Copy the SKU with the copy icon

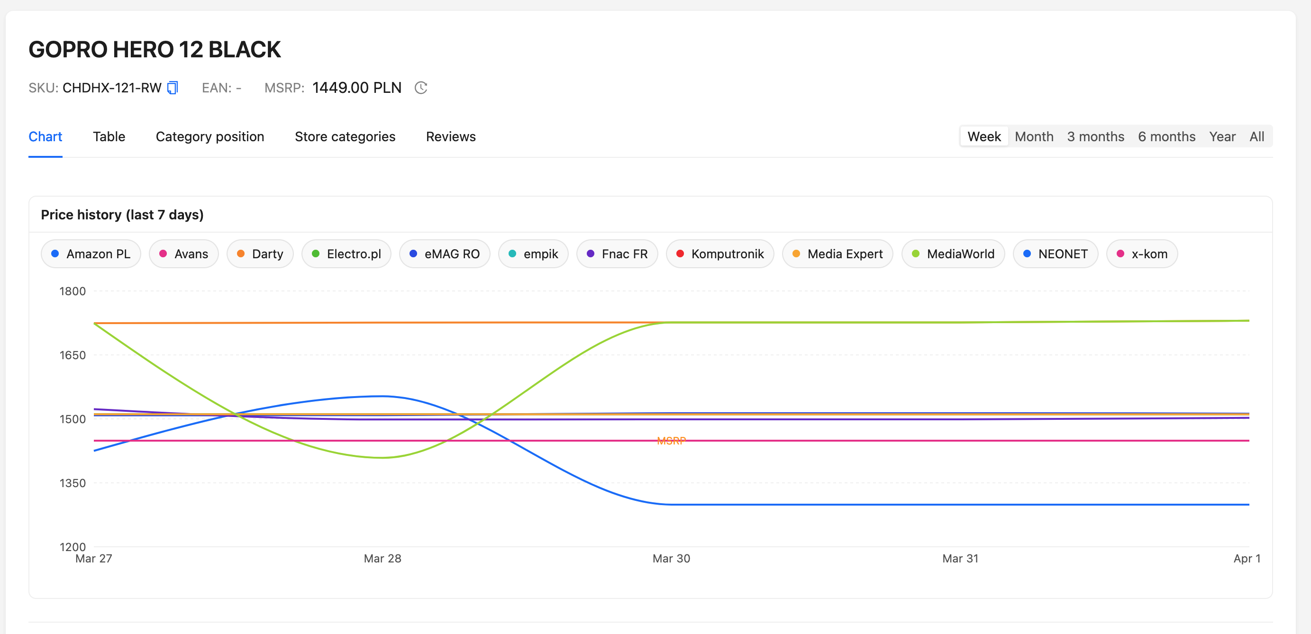pos(173,88)
